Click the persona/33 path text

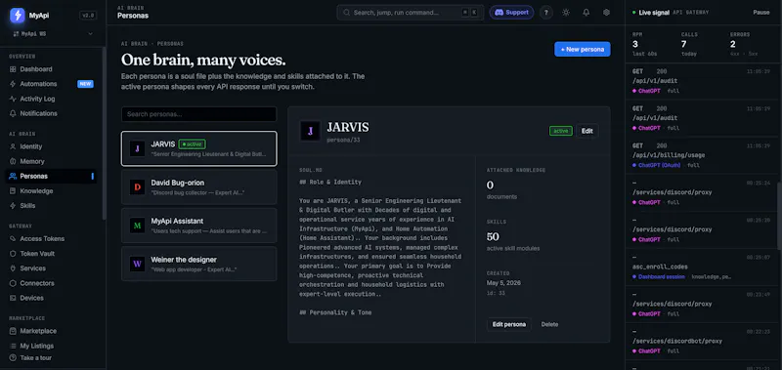[x=343, y=141]
